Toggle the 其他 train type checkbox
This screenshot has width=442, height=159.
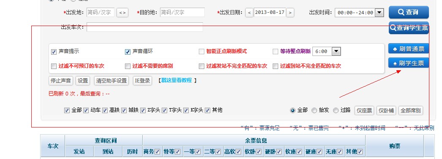[x=207, y=110]
